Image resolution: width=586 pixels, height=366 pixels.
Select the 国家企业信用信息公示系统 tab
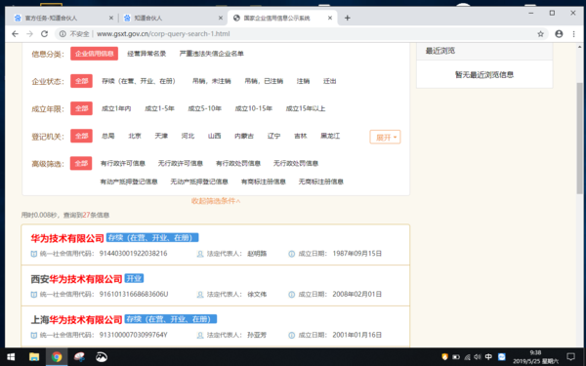(x=281, y=18)
